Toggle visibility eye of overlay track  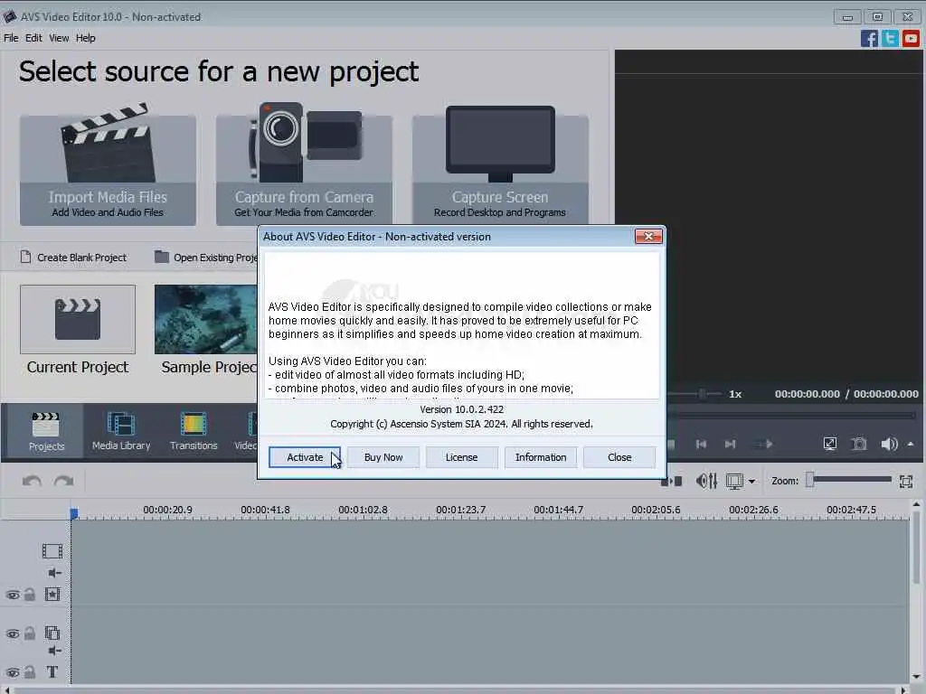tap(13, 633)
